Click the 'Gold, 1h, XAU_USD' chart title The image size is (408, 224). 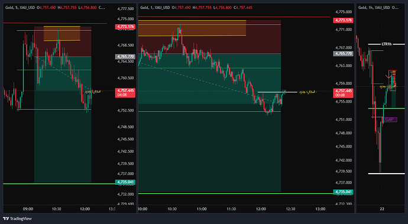click(x=374, y=8)
